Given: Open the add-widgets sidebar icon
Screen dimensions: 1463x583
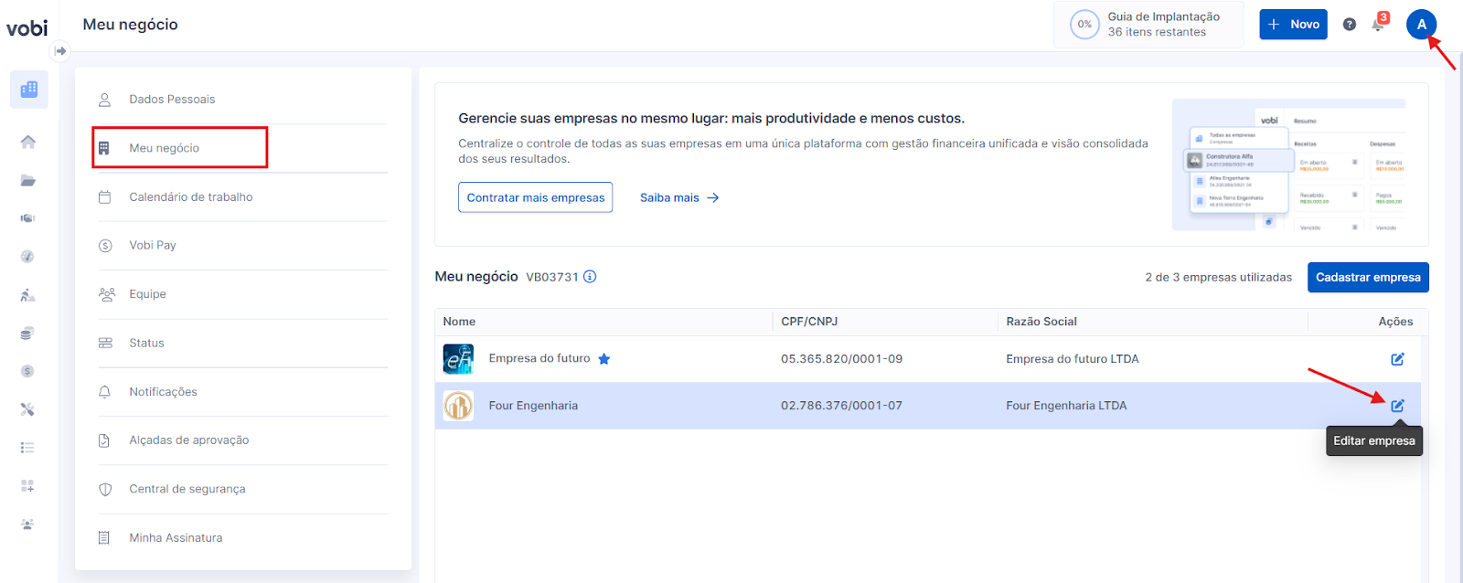Looking at the screenshot, I should coord(28,486).
